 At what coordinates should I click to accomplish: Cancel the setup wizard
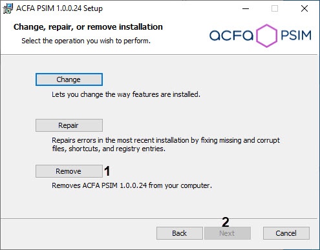pyautogui.click(x=286, y=233)
